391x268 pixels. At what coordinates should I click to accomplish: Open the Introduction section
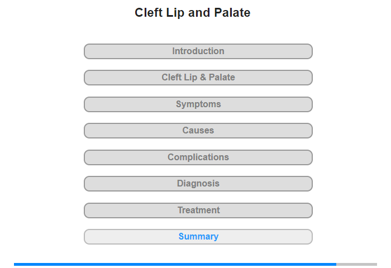pos(198,51)
